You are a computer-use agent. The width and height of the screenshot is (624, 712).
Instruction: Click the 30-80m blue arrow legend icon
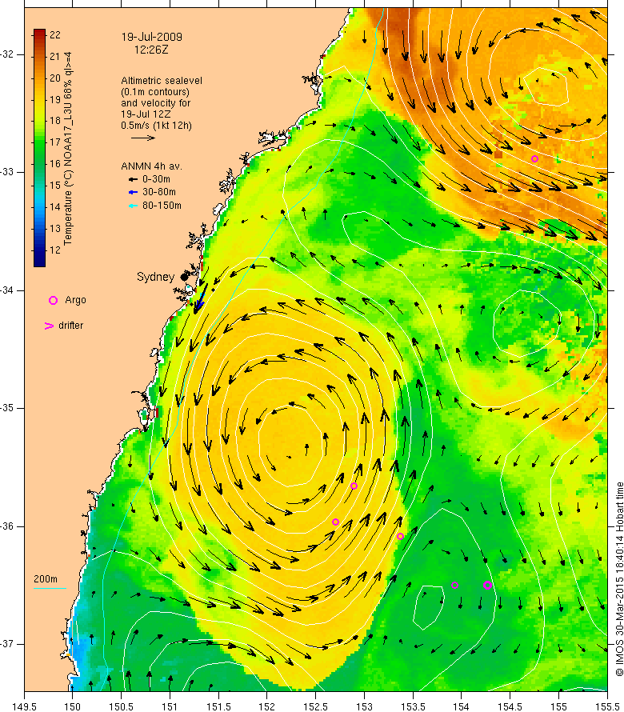(x=133, y=193)
